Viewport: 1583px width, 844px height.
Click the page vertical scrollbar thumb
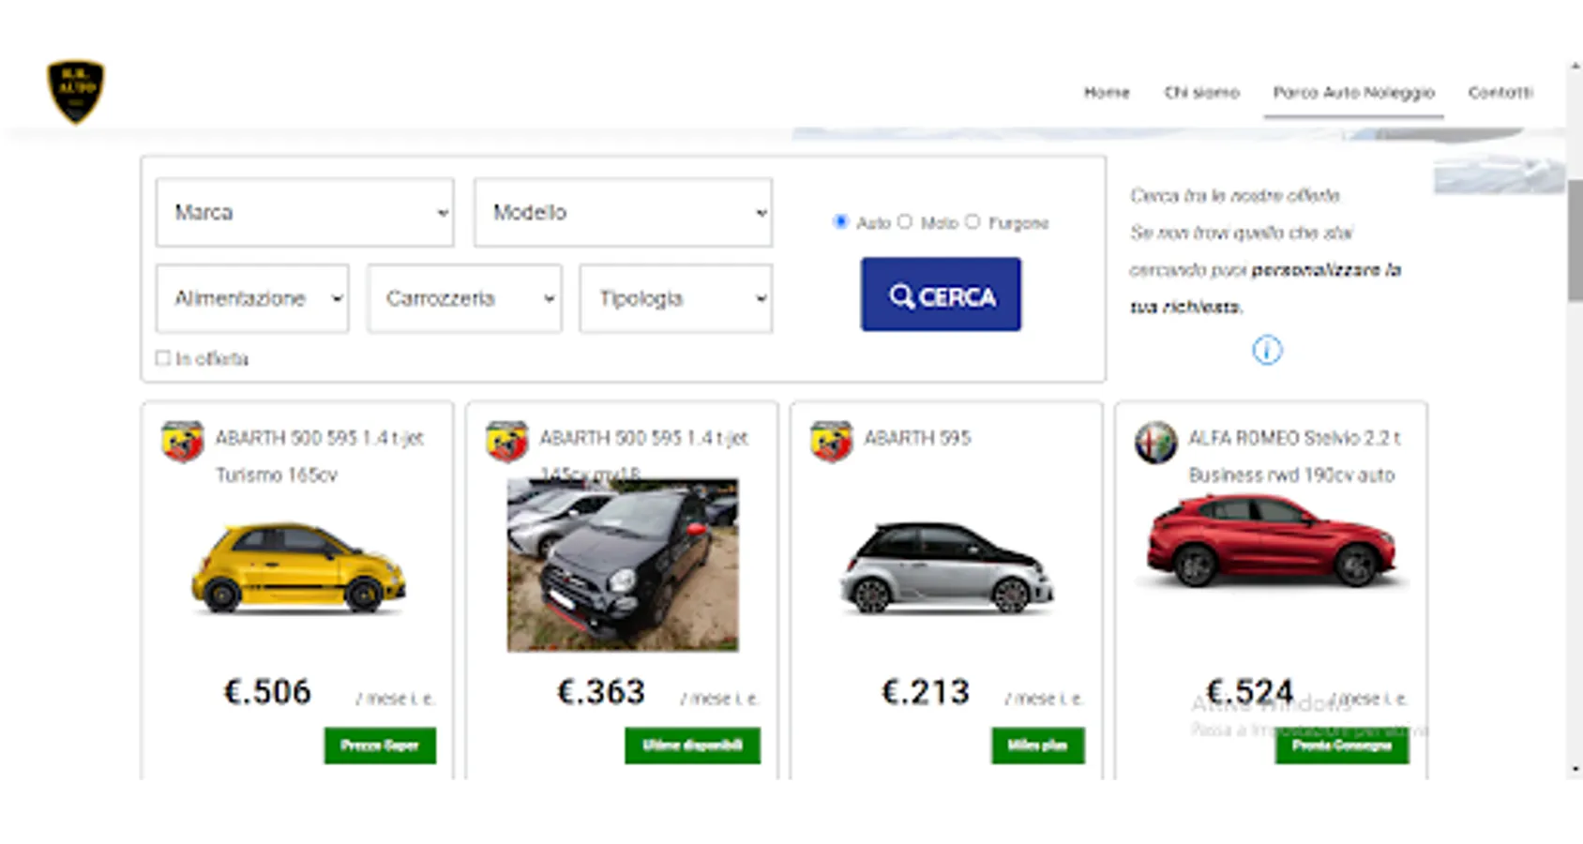(x=1575, y=240)
